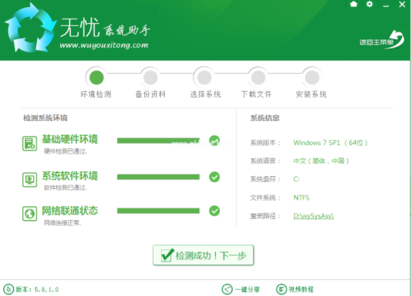This screenshot has height=296, width=411.
Task: Minimize the 无忧系统助手 window
Action: [386, 6]
